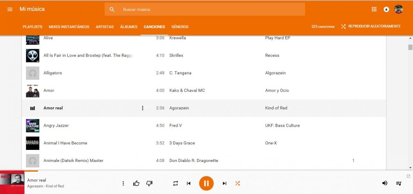Image resolution: width=413 pixels, height=194 pixels.
Task: Switch to the Artistas tab
Action: 105,27
